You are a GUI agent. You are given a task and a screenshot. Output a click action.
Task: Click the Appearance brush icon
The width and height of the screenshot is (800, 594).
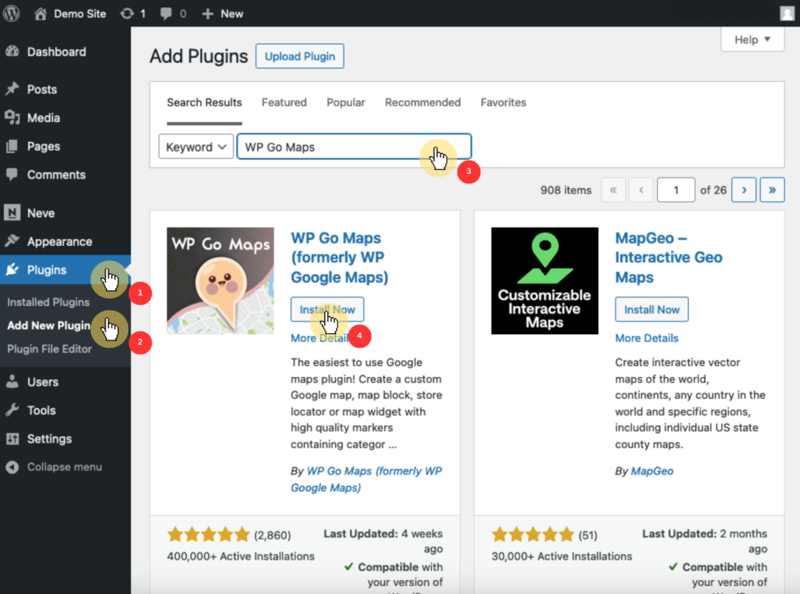click(x=12, y=241)
